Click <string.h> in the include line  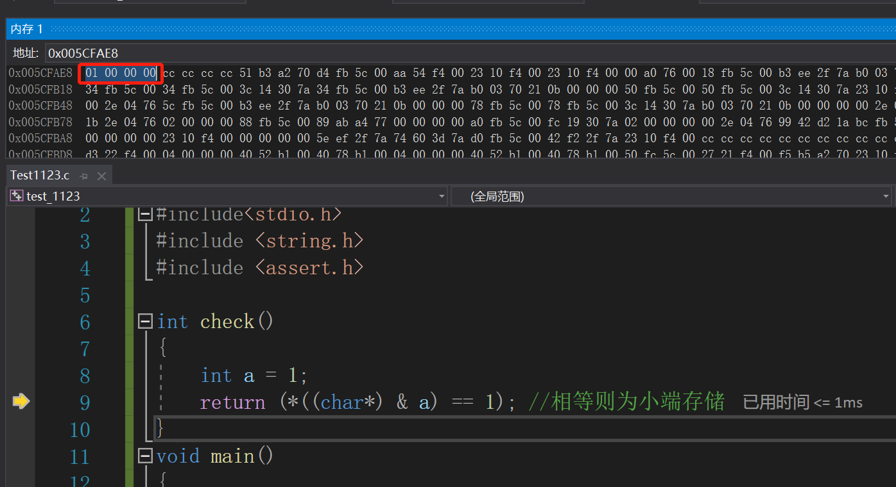click(x=309, y=241)
